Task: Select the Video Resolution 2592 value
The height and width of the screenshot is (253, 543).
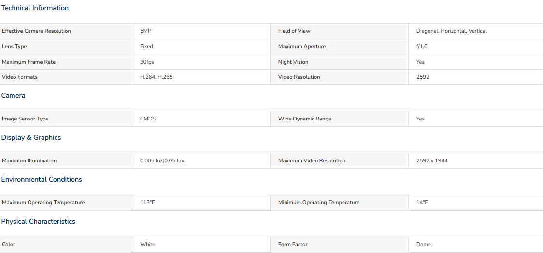Action: (x=423, y=77)
